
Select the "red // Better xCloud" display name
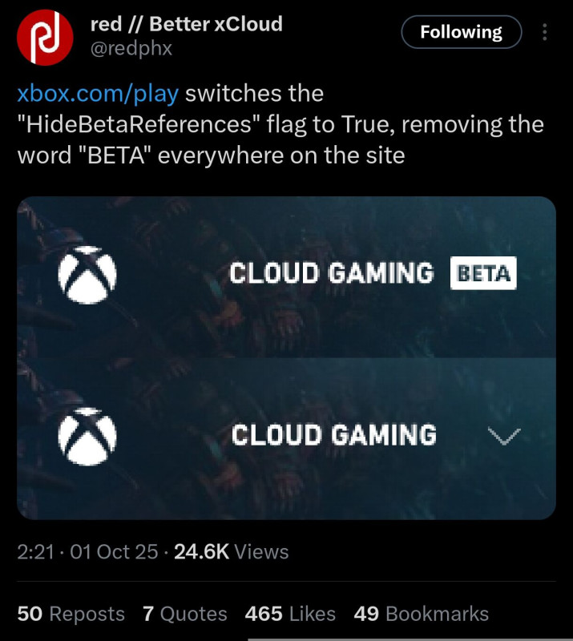186,24
